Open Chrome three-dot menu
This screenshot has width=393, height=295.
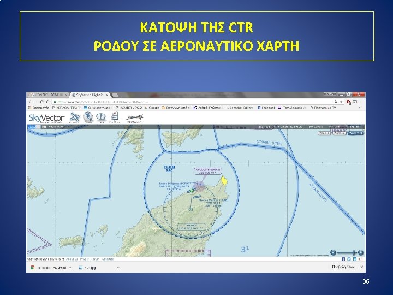(x=362, y=102)
